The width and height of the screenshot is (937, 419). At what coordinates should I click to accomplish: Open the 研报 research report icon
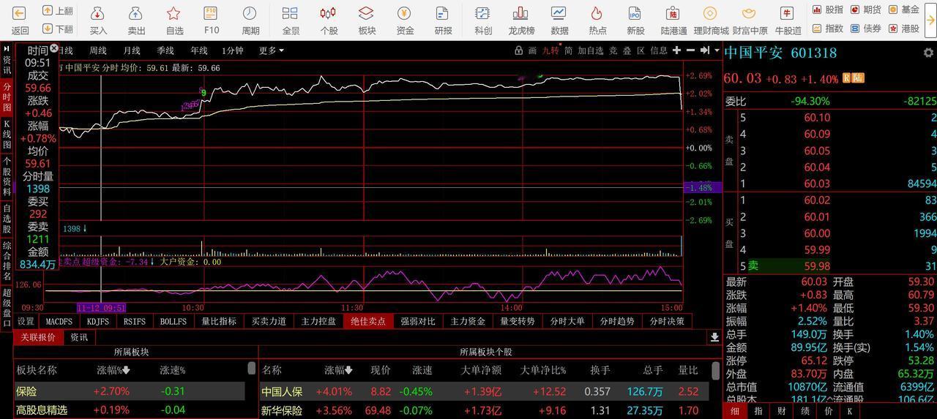443,13
